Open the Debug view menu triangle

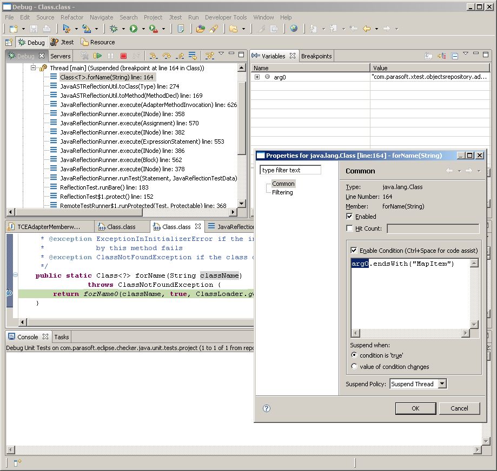[x=221, y=53]
